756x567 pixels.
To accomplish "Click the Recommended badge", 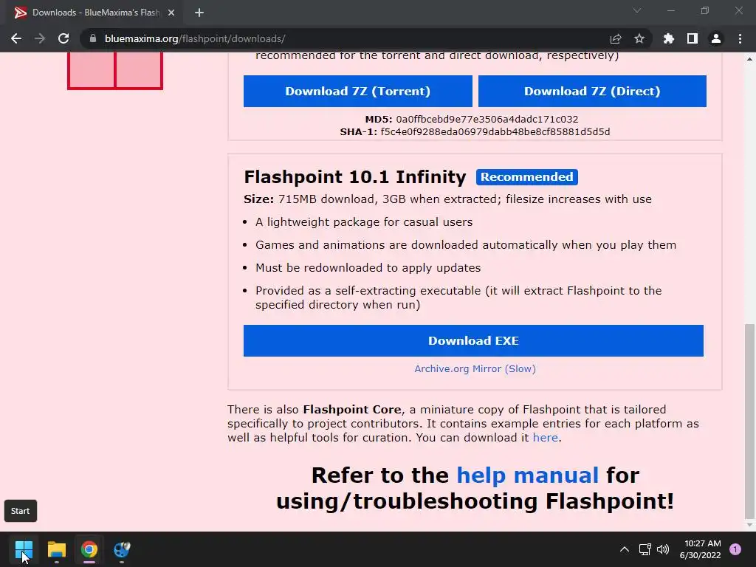I will [x=527, y=177].
